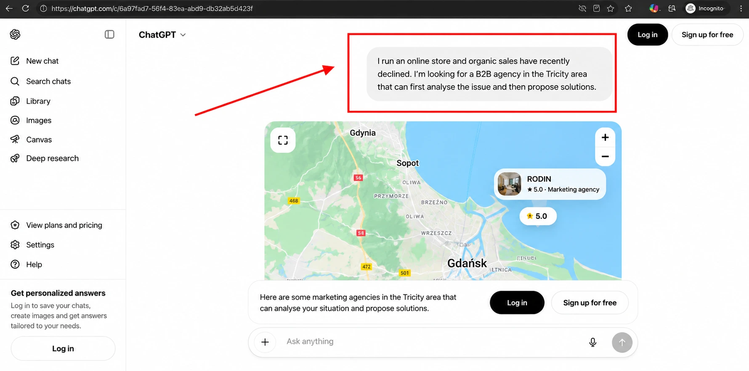Click the ChatGPT logo icon in sidebar
Image resolution: width=749 pixels, height=371 pixels.
(15, 34)
